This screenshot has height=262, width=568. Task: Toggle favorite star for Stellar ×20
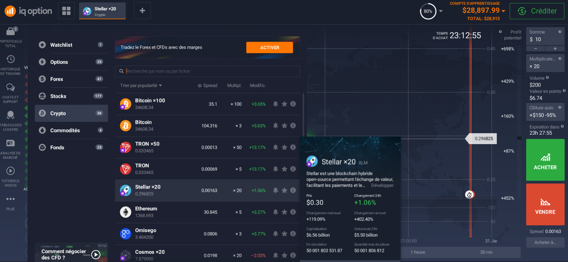pyautogui.click(x=284, y=190)
